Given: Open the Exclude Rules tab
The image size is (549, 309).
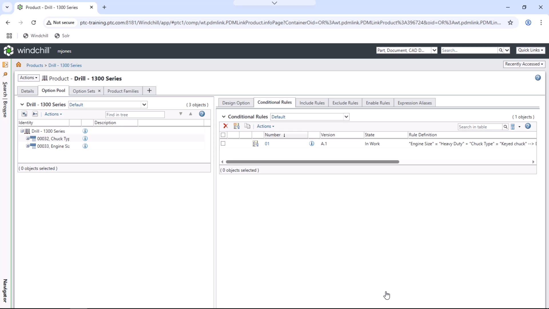Looking at the screenshot, I should coord(345,103).
